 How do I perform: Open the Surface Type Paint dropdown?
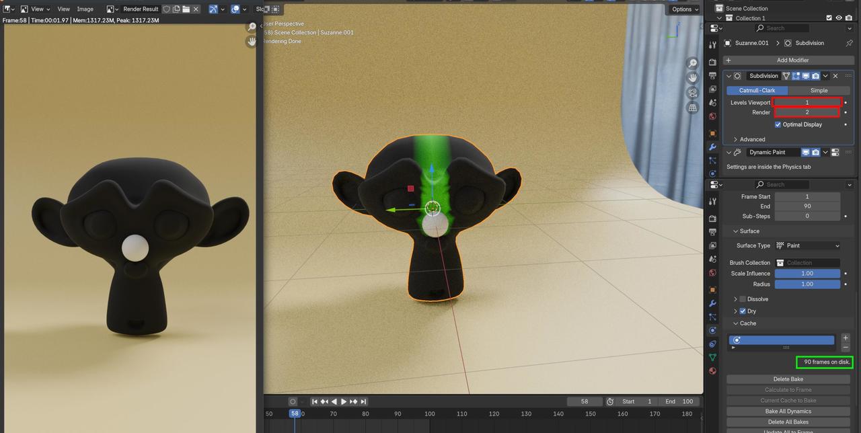pyautogui.click(x=808, y=245)
